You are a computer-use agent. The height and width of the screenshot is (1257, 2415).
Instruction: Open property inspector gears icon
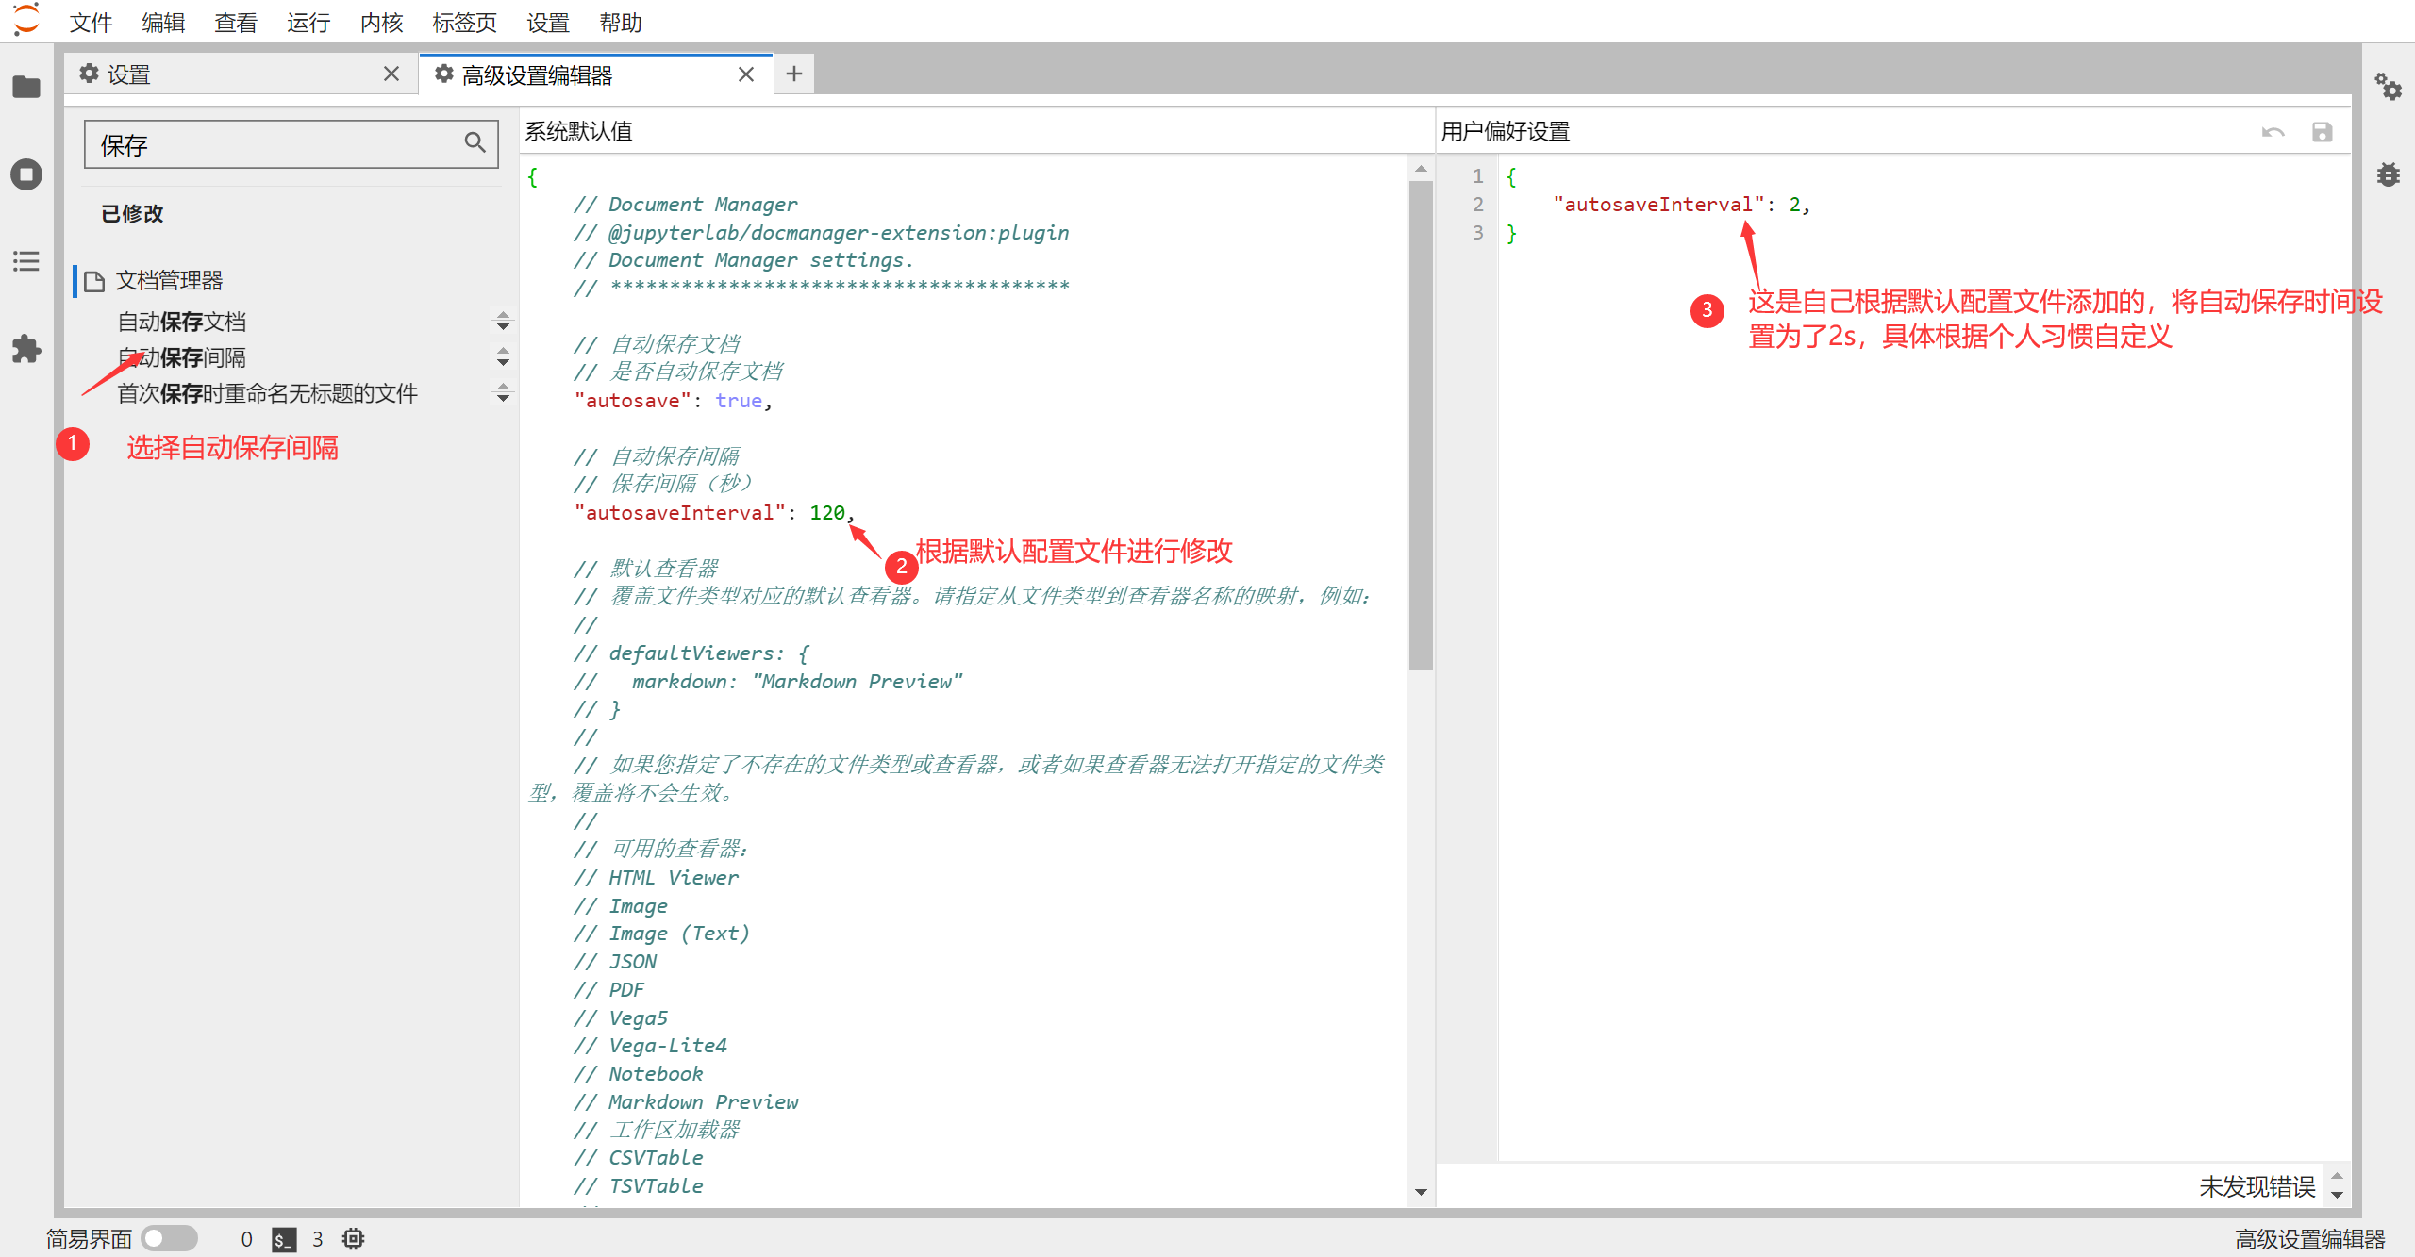coord(2388,87)
